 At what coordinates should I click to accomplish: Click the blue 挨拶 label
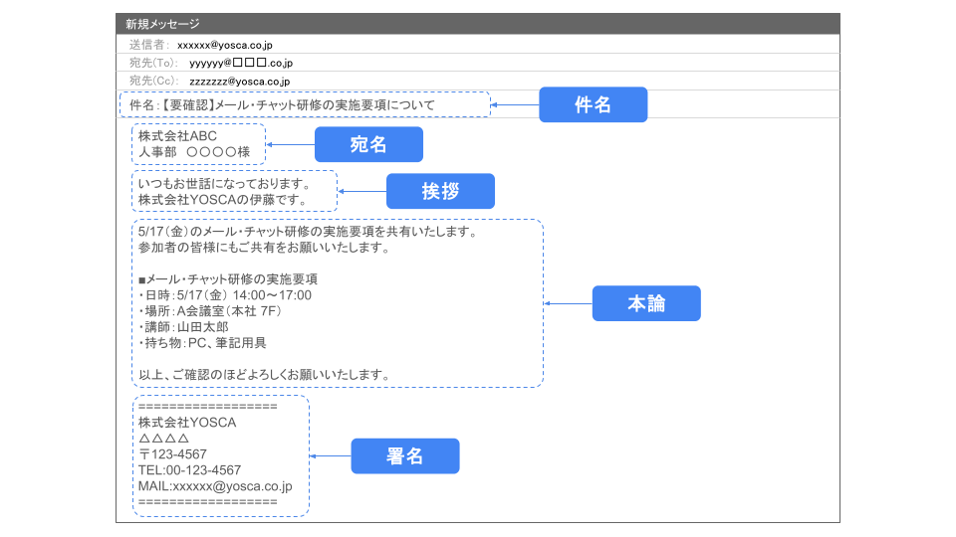[440, 191]
